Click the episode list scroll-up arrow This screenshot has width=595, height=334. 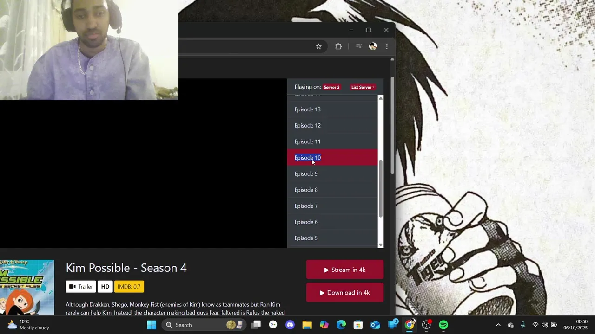point(381,98)
